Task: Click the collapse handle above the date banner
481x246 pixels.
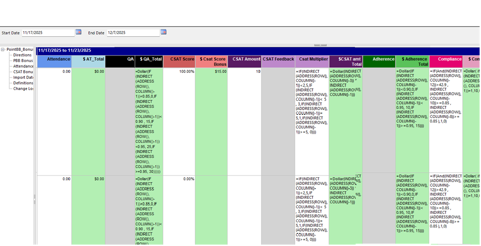Action: click(320, 45)
